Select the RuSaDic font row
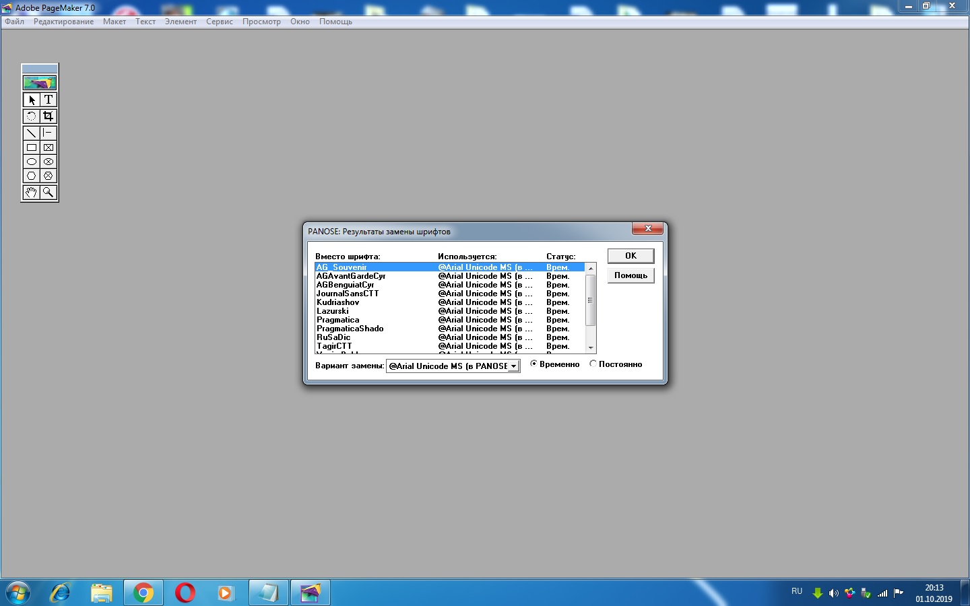 click(449, 337)
